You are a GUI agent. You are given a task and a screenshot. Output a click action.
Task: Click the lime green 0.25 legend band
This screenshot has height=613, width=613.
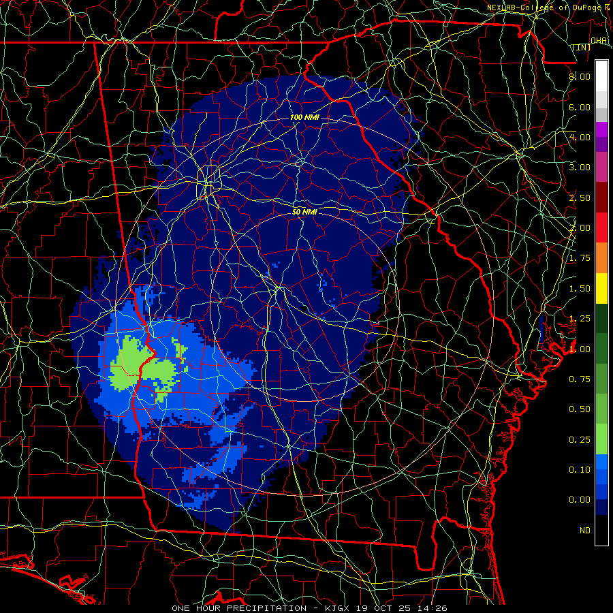[x=601, y=439]
